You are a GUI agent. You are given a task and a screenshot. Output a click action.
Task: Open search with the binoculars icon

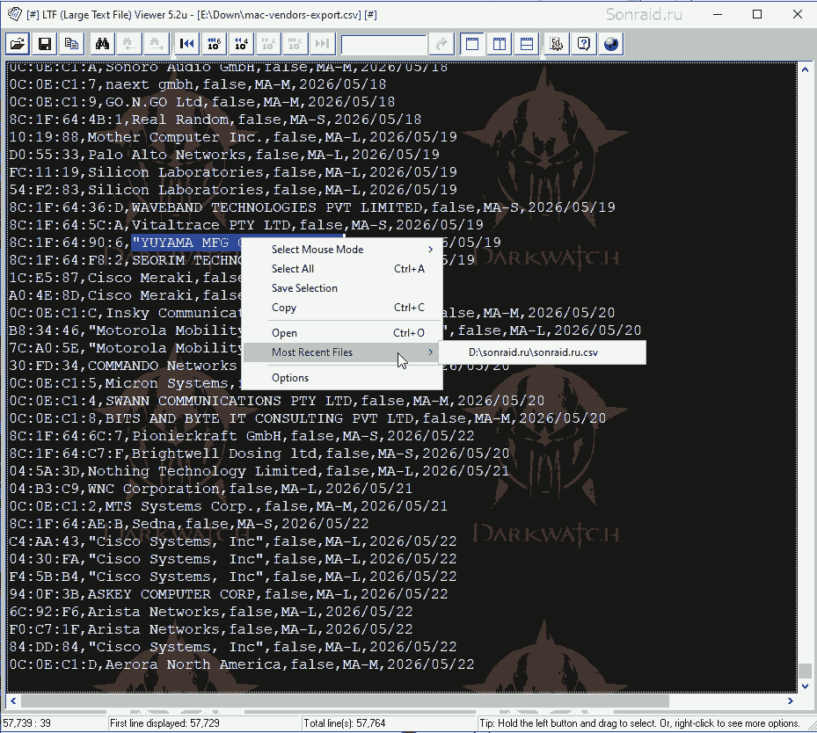[x=103, y=44]
